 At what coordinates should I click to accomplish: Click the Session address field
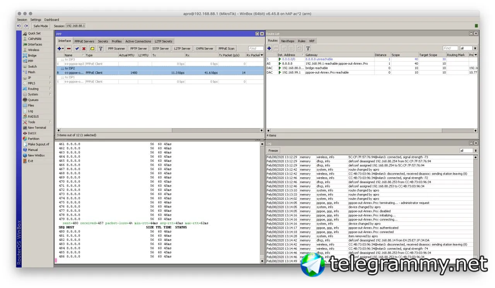coord(75,26)
